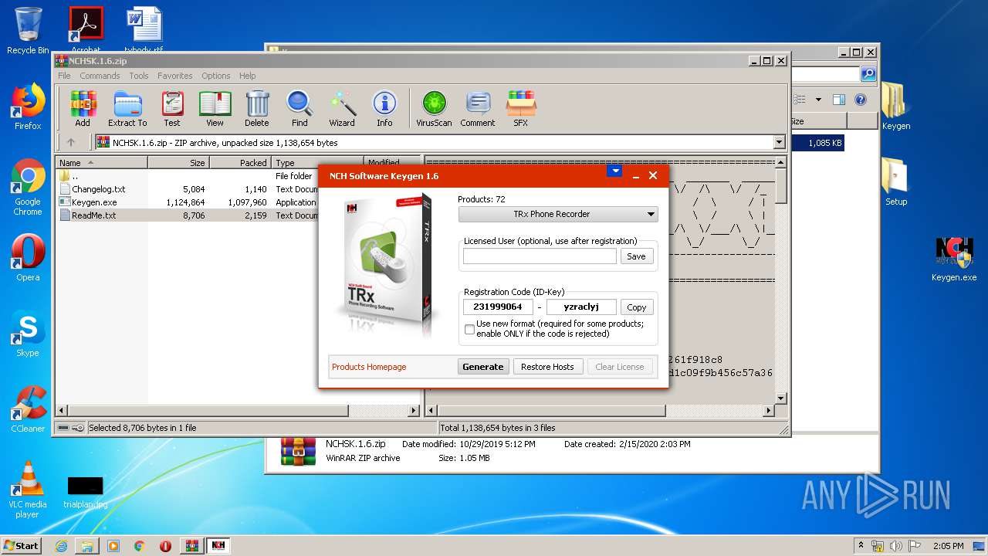Viewport: 988px width, 556px height.
Task: Open Google Chrome desktop icon
Action: (28, 187)
